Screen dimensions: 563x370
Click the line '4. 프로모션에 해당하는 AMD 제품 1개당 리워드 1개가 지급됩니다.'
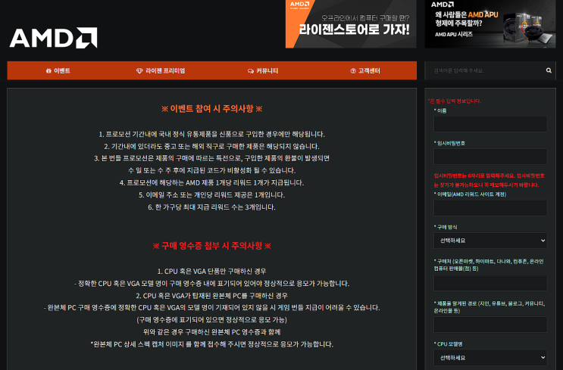tap(212, 183)
